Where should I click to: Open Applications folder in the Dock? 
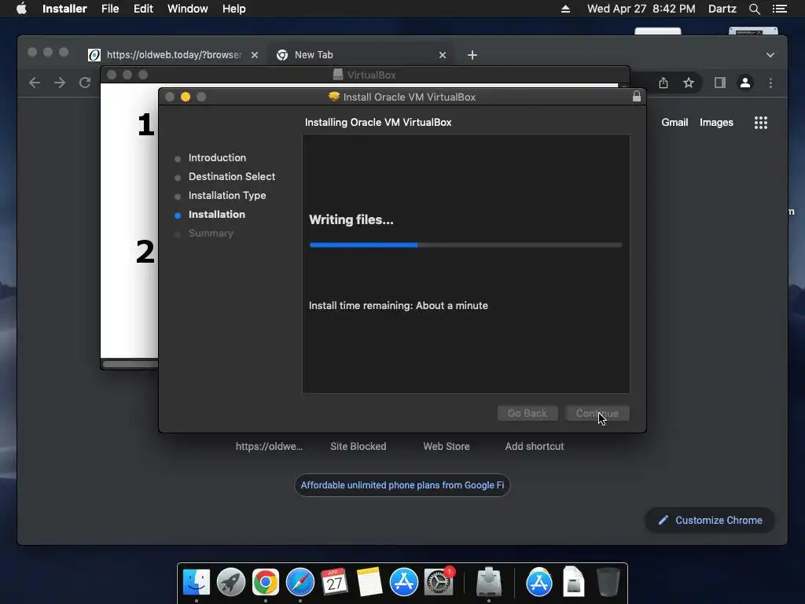(539, 582)
